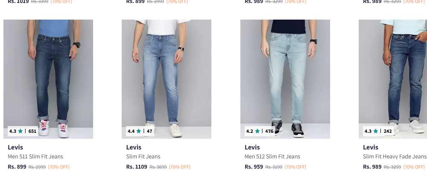Click the Slim Fit Heavy Fade Jeans title
The image size is (427, 178).
click(394, 157)
